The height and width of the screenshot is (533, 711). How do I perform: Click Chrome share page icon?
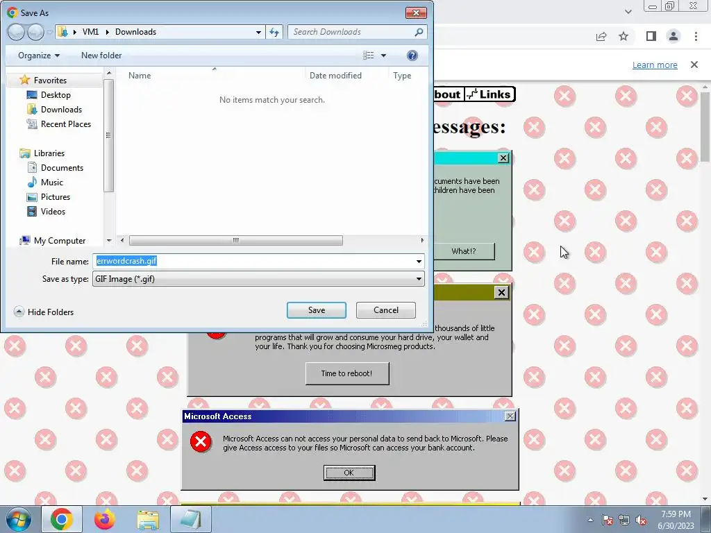(601, 36)
